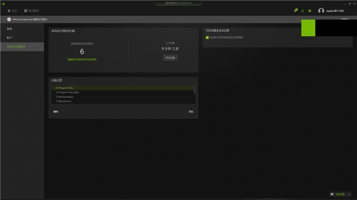Click the NVIDIA logo in title bar

point(3,4)
